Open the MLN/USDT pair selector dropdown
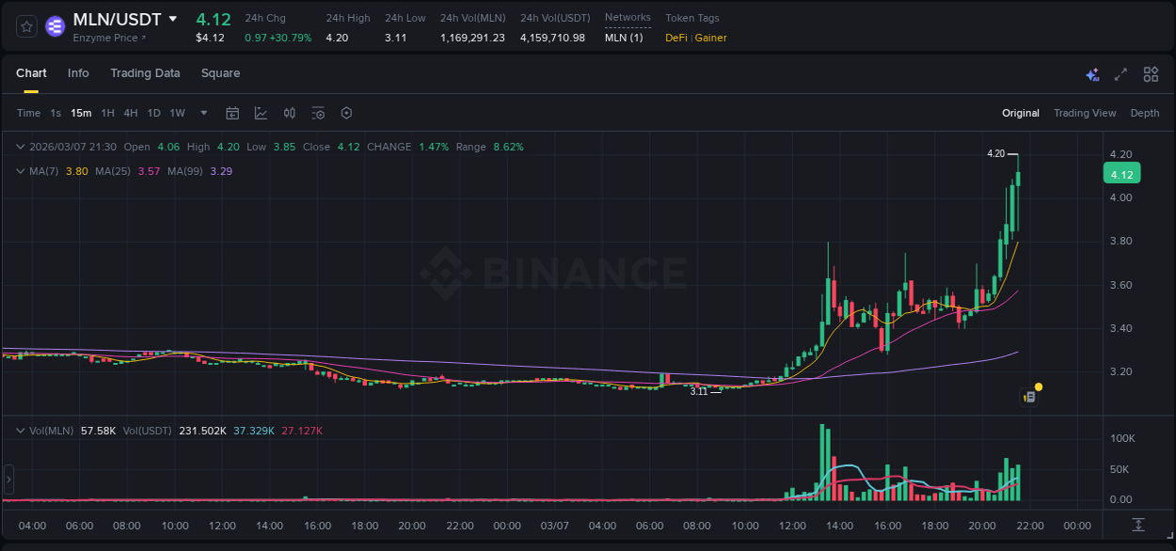This screenshot has width=1176, height=551. click(172, 18)
